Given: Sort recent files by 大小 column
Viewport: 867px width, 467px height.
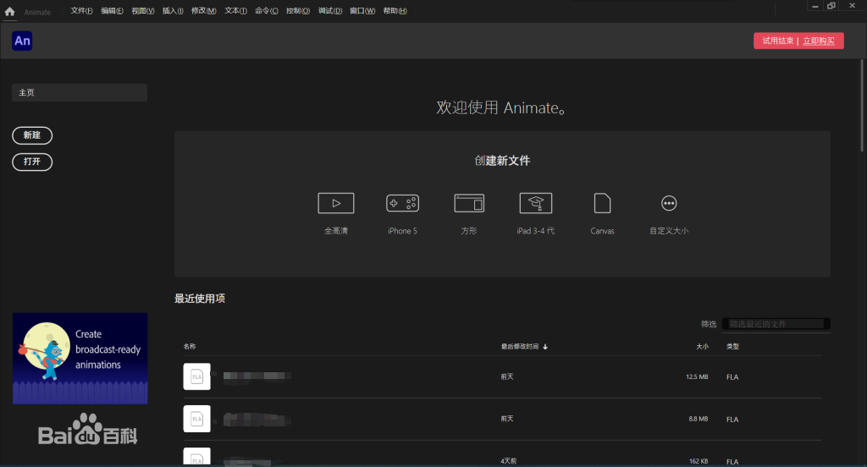Looking at the screenshot, I should click(x=702, y=347).
